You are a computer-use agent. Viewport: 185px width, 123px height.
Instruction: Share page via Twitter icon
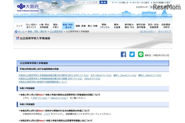(x=132, y=54)
